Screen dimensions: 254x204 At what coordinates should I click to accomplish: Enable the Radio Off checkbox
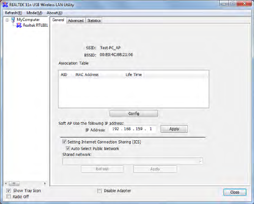pyautogui.click(x=8, y=196)
